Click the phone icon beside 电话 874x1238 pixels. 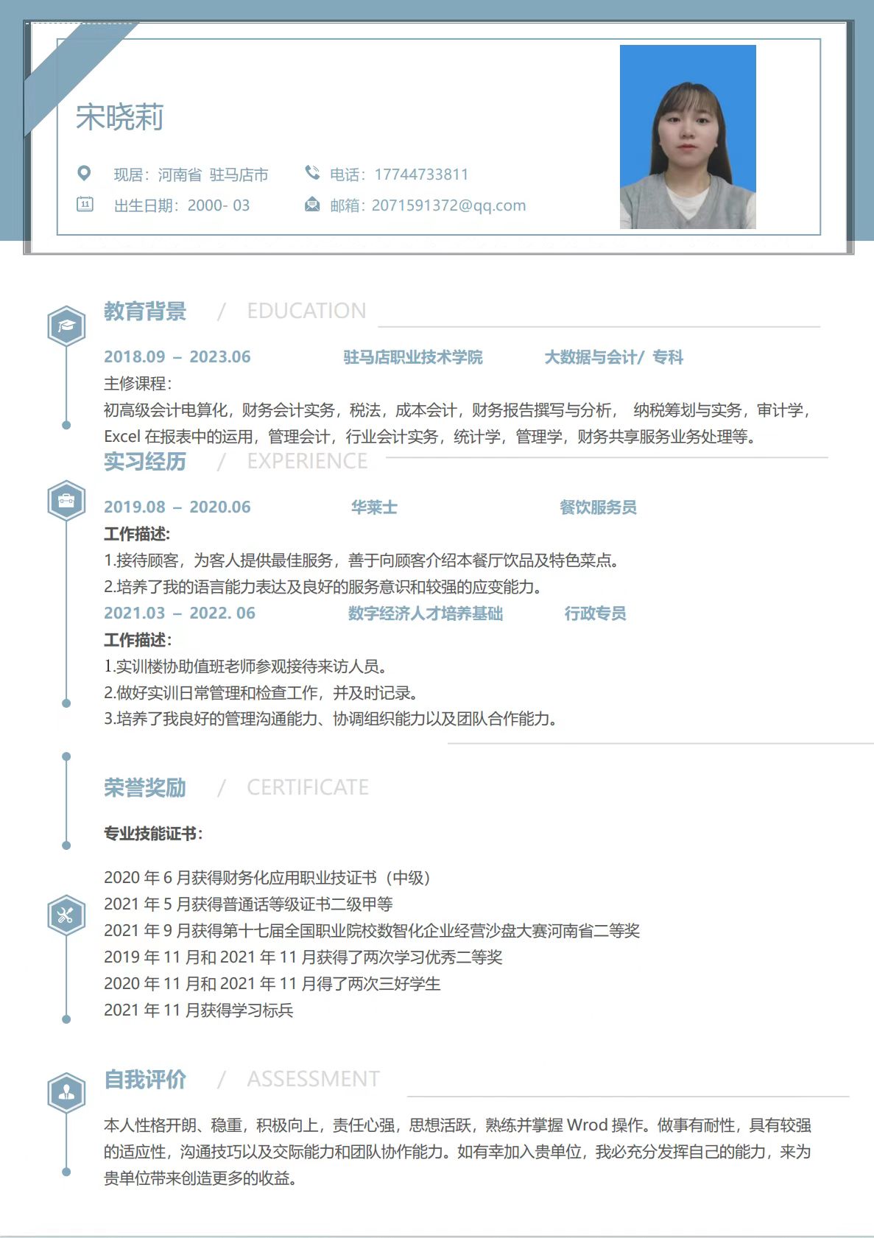tap(312, 172)
